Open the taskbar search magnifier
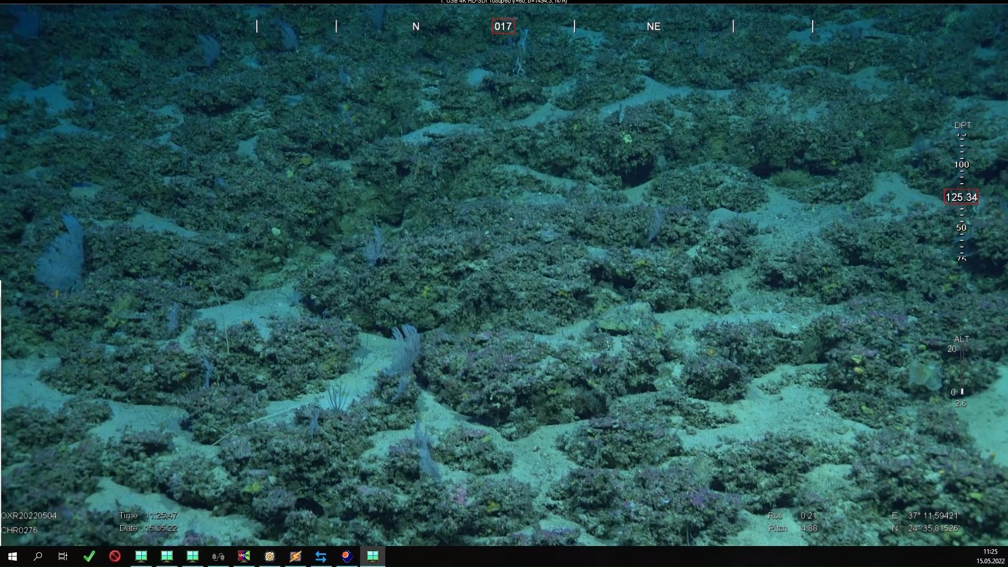 click(38, 556)
